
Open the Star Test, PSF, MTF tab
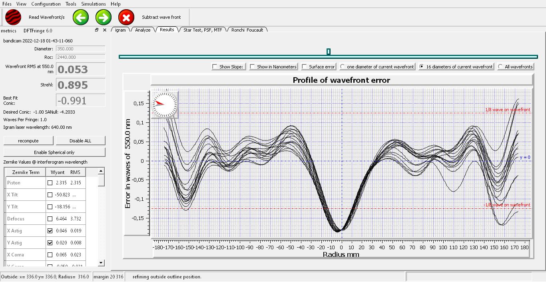tap(203, 30)
